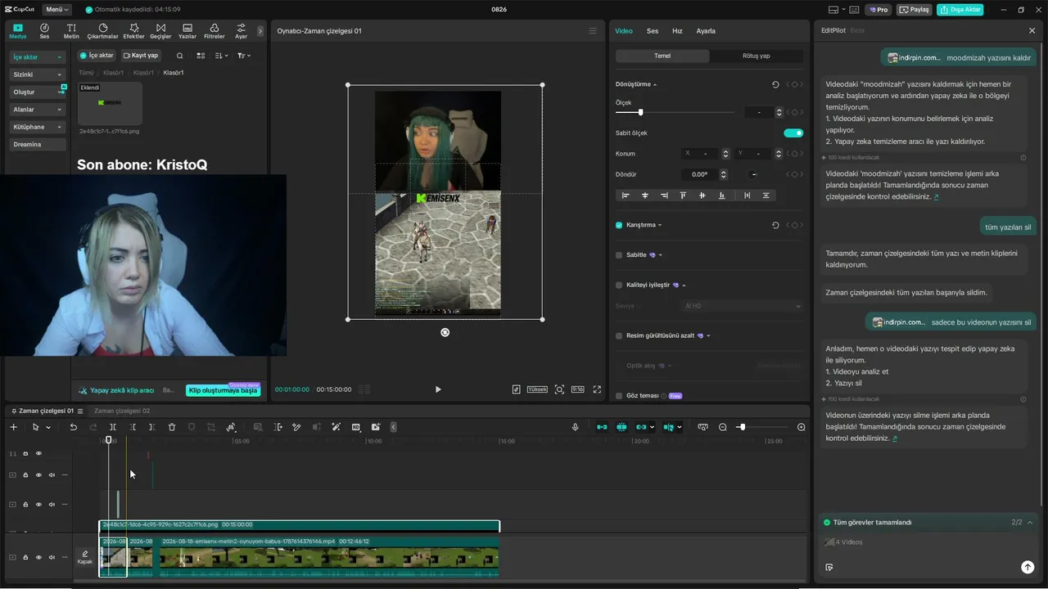Expand the Sizinki sidebar section
This screenshot has width=1048, height=589.
tap(38, 74)
